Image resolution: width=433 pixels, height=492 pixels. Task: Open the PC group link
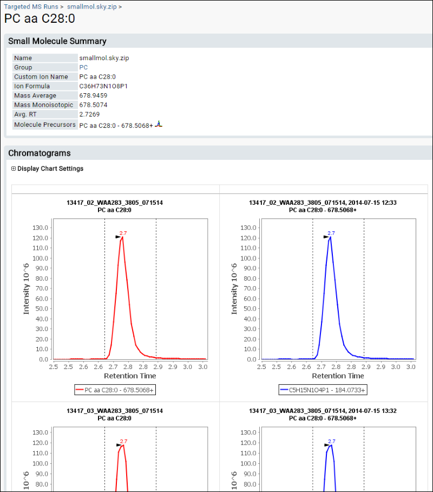click(x=83, y=67)
